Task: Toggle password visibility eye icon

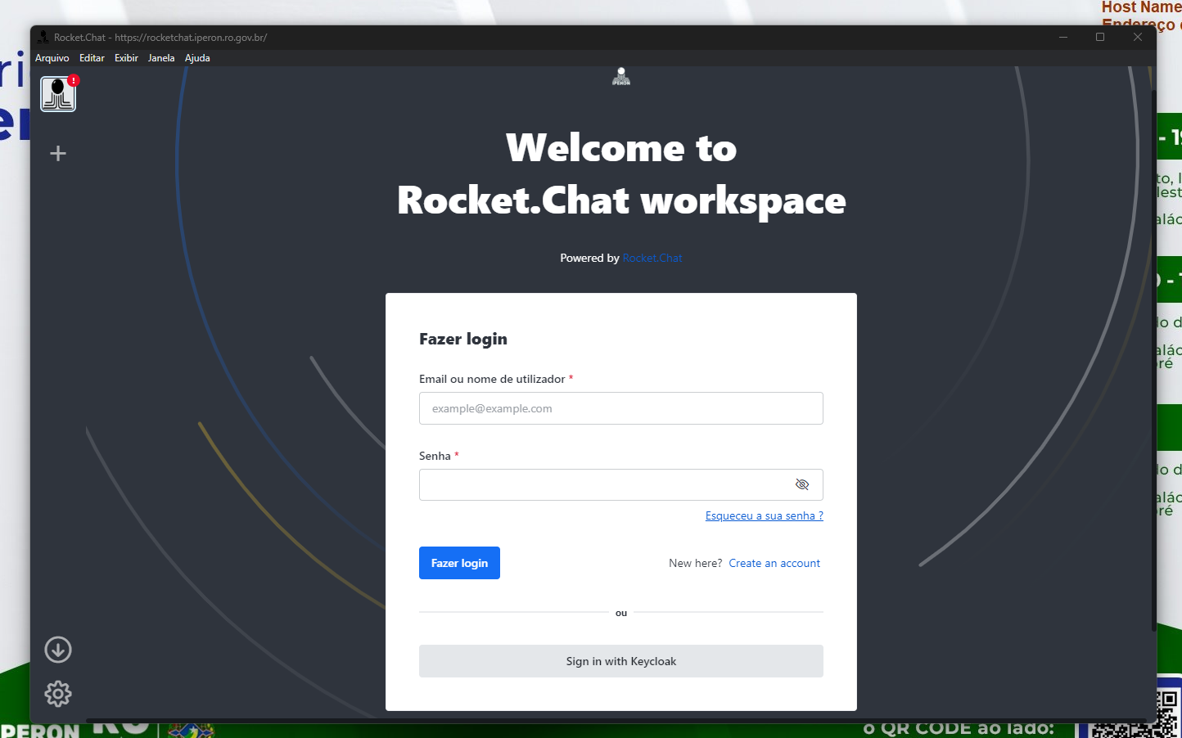Action: 802,484
